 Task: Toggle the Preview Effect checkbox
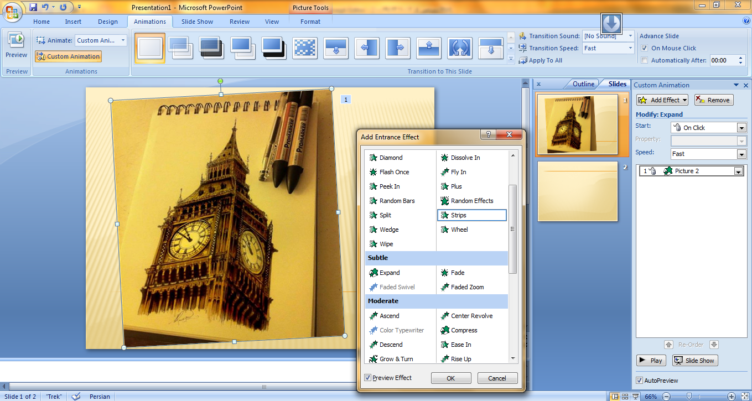tap(368, 378)
